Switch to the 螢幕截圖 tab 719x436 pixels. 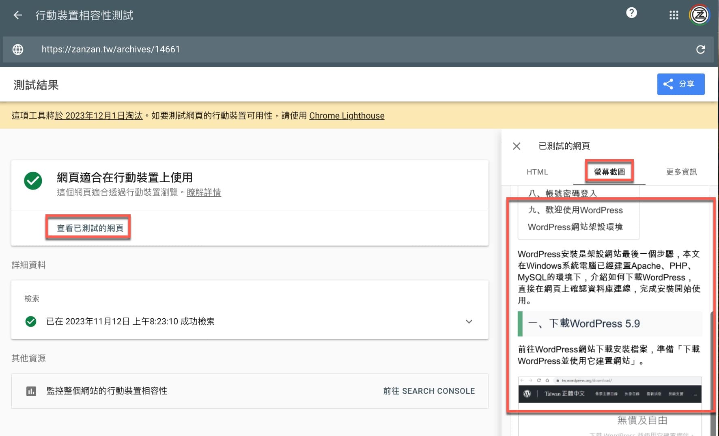(609, 172)
